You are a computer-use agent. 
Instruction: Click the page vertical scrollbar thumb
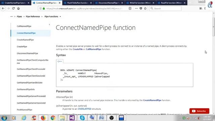click(214, 27)
